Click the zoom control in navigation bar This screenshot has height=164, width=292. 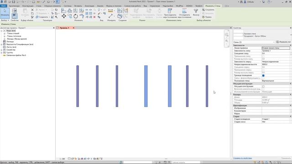(227, 41)
